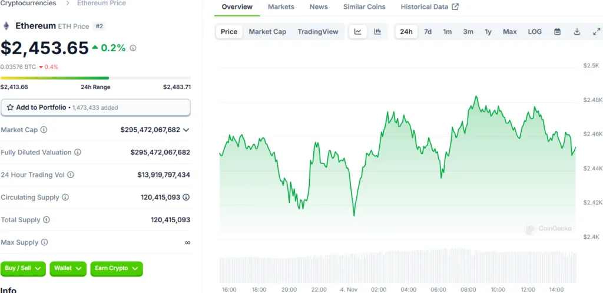The height and width of the screenshot is (293, 603).
Task: Click Ethereum Price breadcrumb
Action: click(101, 3)
